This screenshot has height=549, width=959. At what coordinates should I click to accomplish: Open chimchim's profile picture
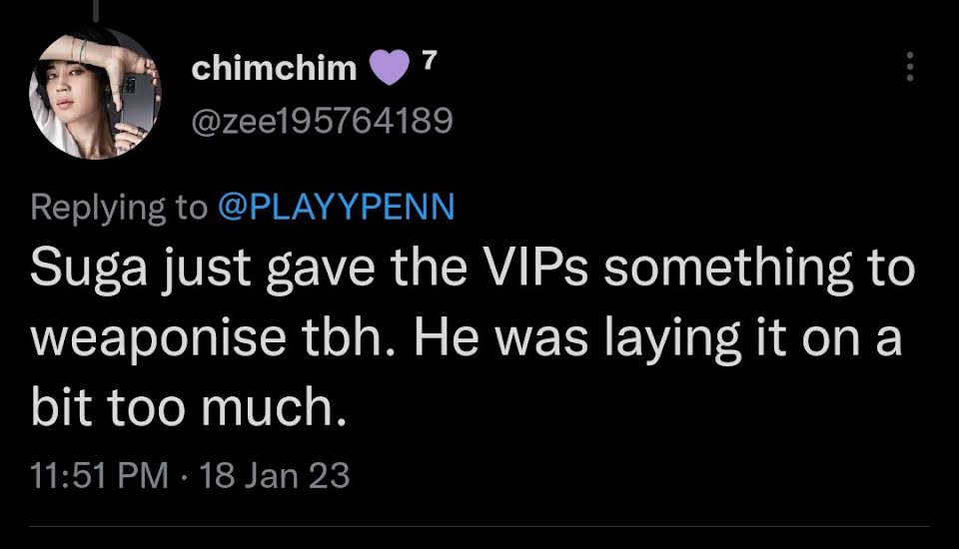pyautogui.click(x=95, y=94)
